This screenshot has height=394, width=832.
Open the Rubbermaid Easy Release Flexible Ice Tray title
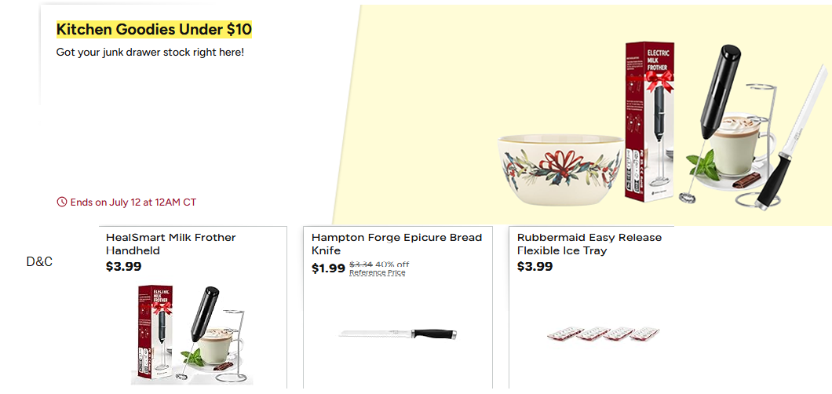589,244
